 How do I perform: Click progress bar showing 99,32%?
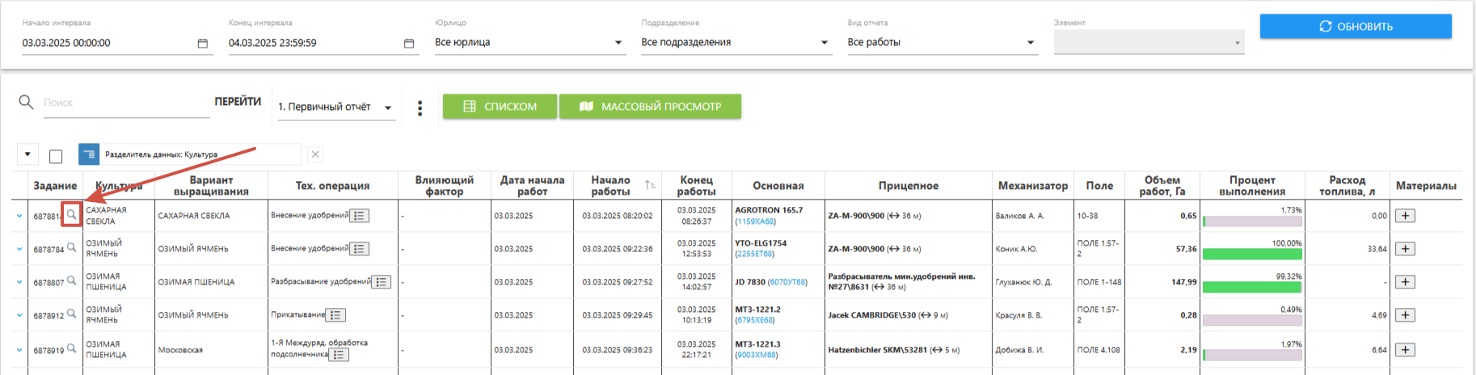click(x=1252, y=287)
